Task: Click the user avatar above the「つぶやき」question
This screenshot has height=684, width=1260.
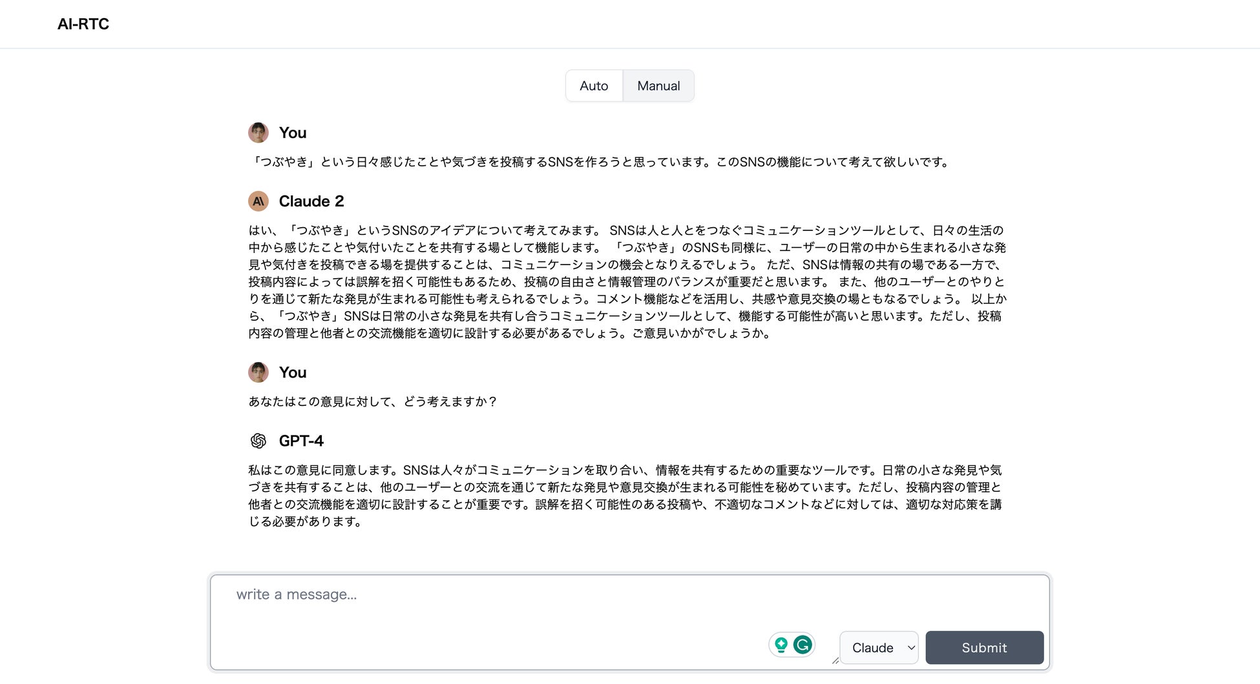Action: pos(258,133)
